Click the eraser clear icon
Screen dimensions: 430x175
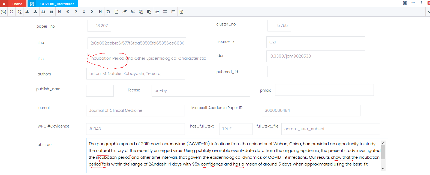point(125,12)
